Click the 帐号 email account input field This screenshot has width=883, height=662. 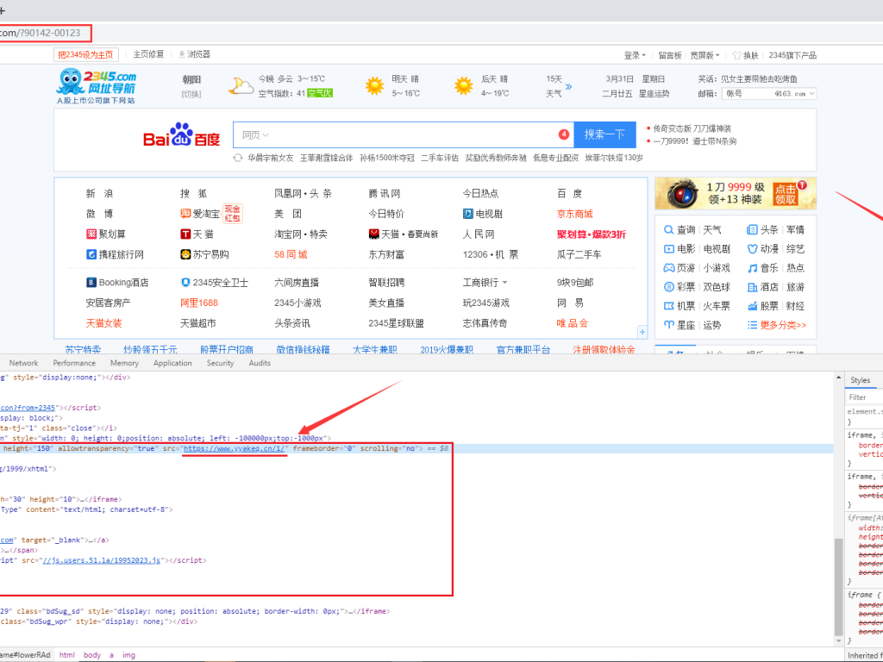(x=748, y=94)
